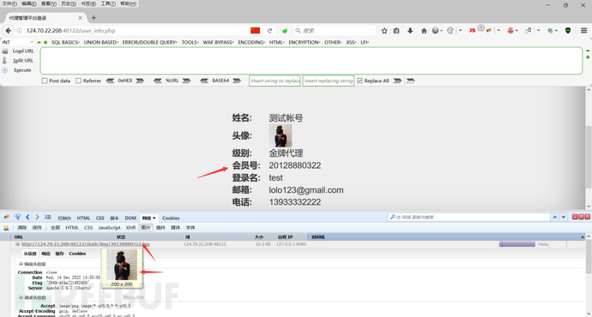Image resolution: width=592 pixels, height=317 pixels.
Task: Open the XSS dropdown menu
Action: [351, 42]
